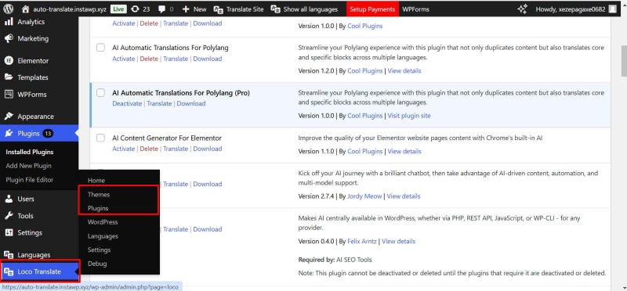Viewport: 627px width, 291px height.
Task: Open Visit plugin site link
Action: tap(409, 116)
